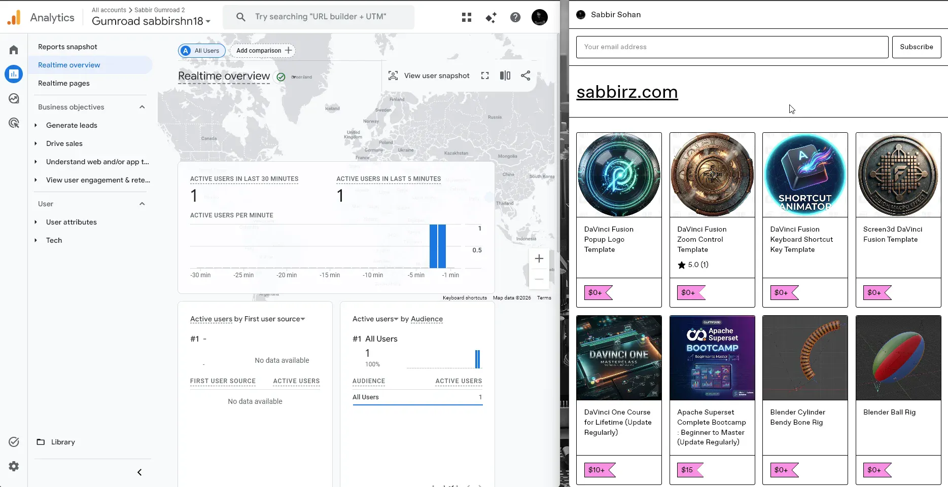
Task: Click the green data status check icon
Action: coord(281,77)
